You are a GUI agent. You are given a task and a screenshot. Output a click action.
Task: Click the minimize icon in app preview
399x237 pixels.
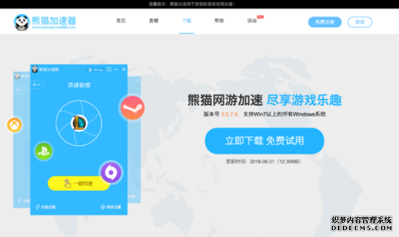click(x=117, y=69)
